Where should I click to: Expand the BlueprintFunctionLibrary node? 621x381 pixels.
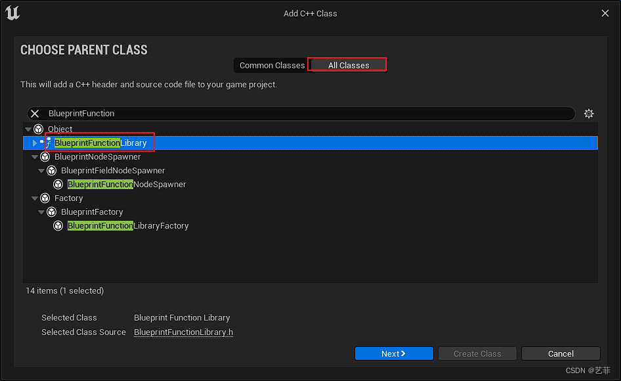35,143
